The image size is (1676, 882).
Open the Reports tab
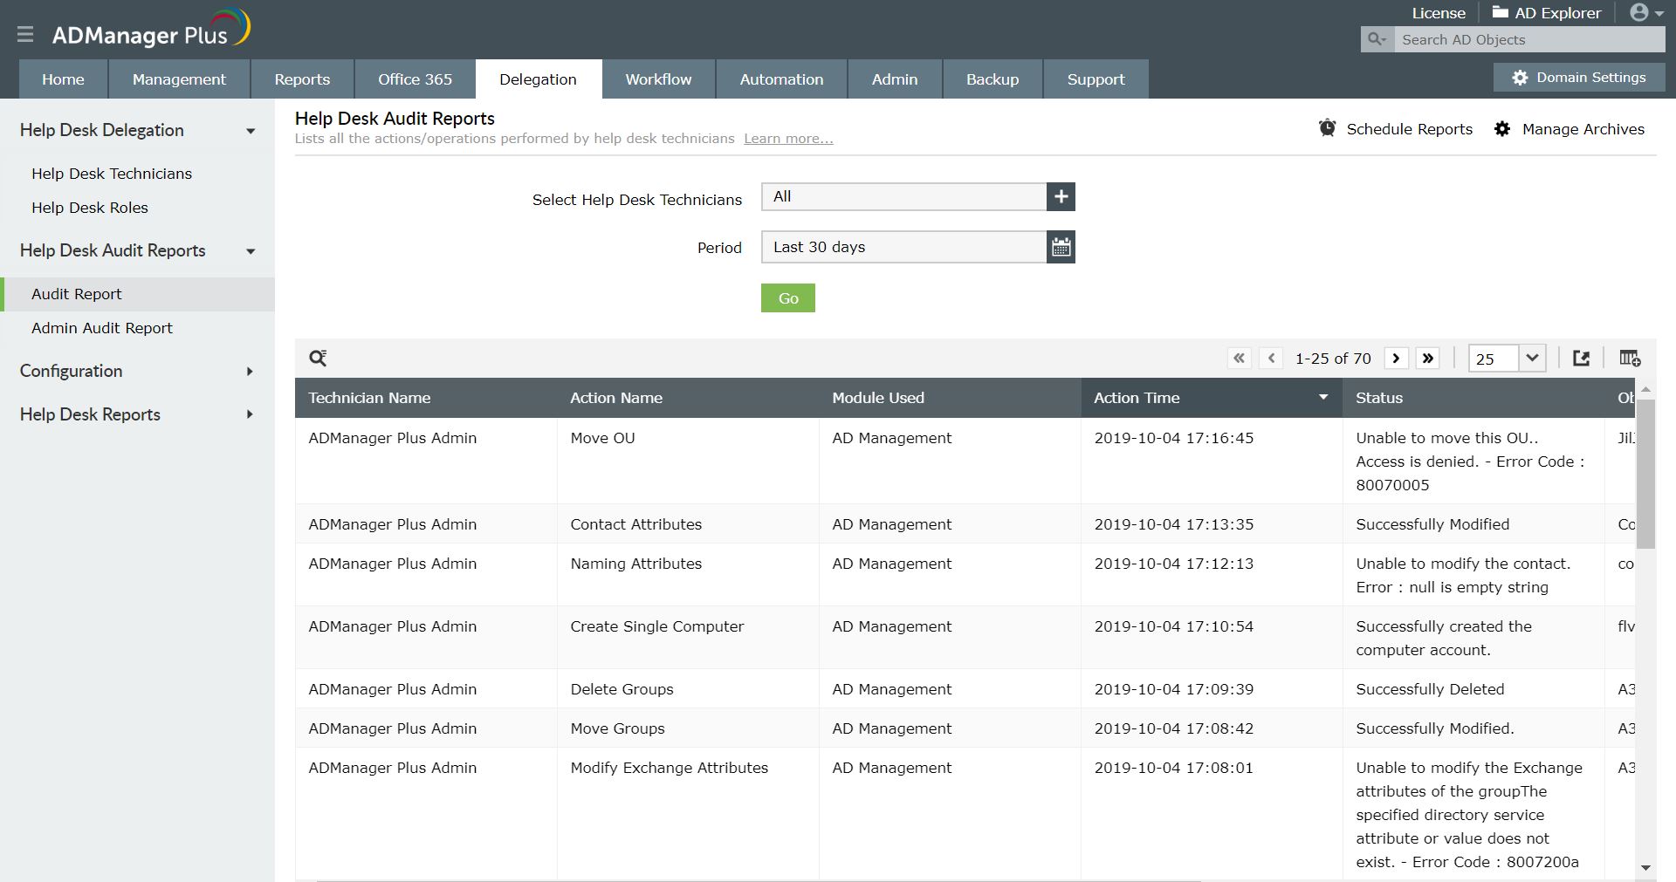point(302,79)
